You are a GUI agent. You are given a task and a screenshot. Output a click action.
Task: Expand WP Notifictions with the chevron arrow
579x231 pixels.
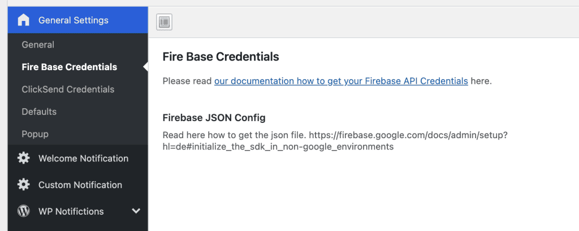136,211
